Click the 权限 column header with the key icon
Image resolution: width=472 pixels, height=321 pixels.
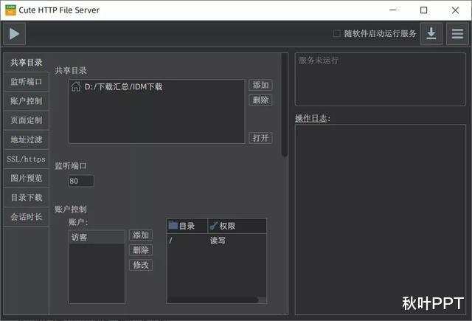pos(237,226)
